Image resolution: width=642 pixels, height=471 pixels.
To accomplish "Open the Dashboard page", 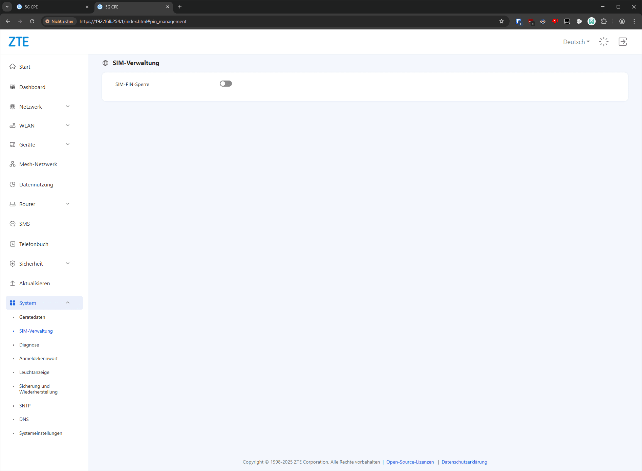I will [x=32, y=87].
